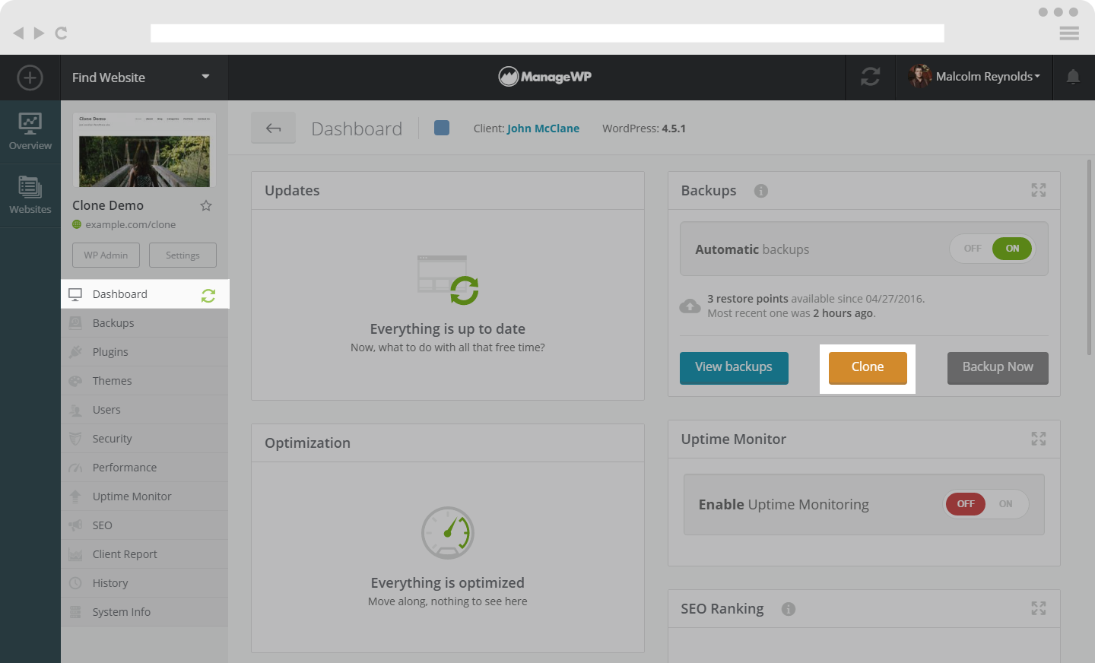This screenshot has height=663, width=1095.
Task: Star the Clone Demo website
Action: pos(206,205)
